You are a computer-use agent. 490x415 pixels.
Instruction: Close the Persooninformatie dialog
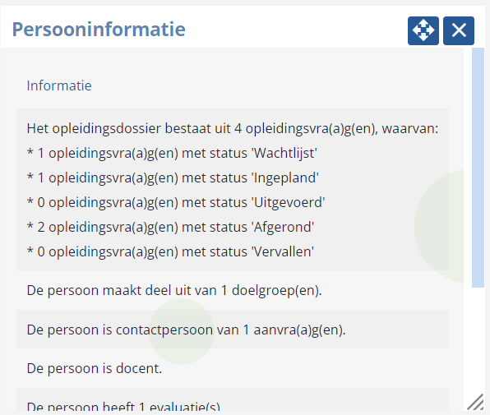click(459, 30)
